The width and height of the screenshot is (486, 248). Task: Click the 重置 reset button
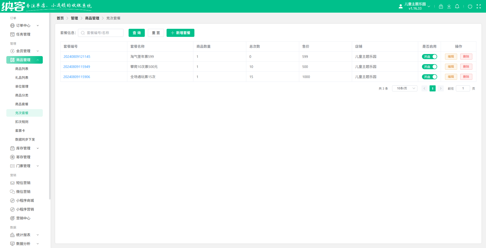(x=156, y=33)
